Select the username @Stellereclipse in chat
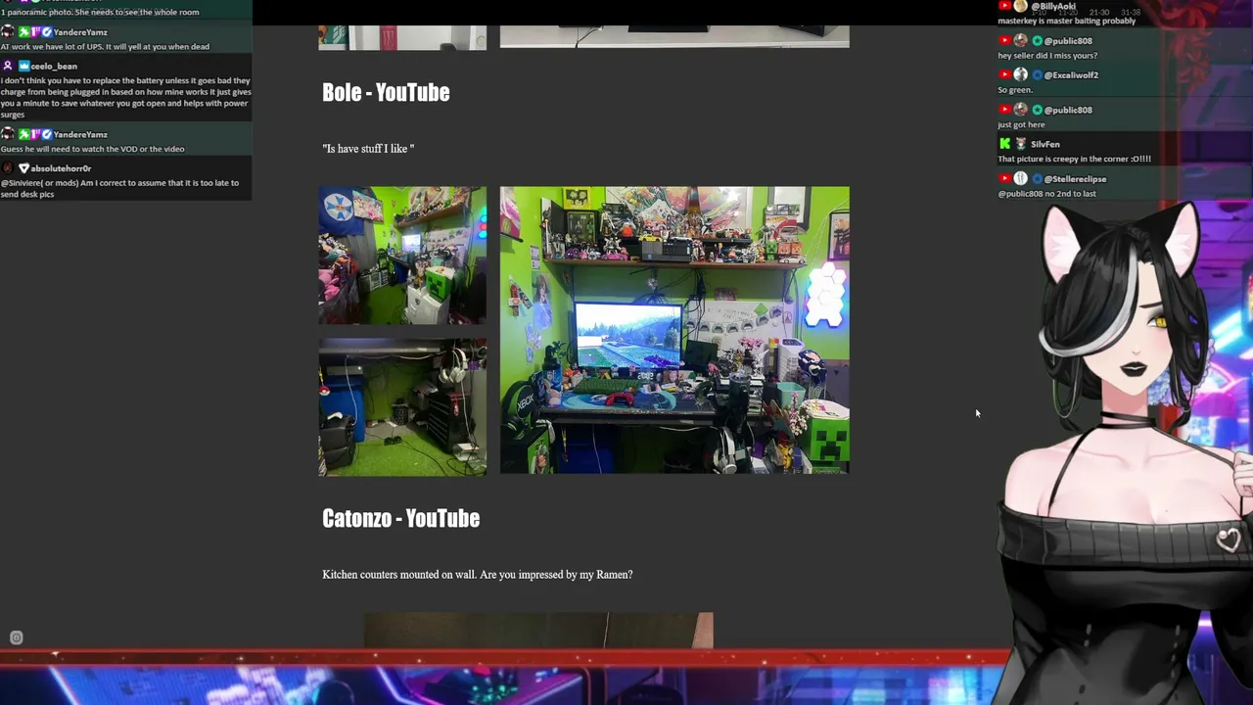 [1075, 179]
